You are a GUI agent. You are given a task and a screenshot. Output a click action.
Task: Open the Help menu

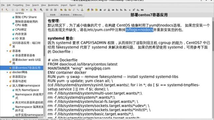pos(80,5)
